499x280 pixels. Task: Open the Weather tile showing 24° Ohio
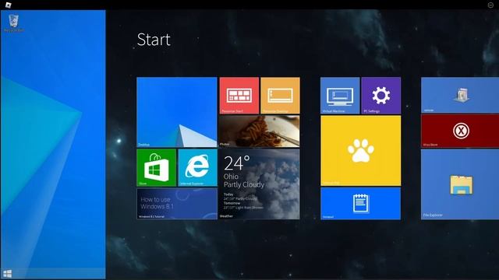pos(260,184)
